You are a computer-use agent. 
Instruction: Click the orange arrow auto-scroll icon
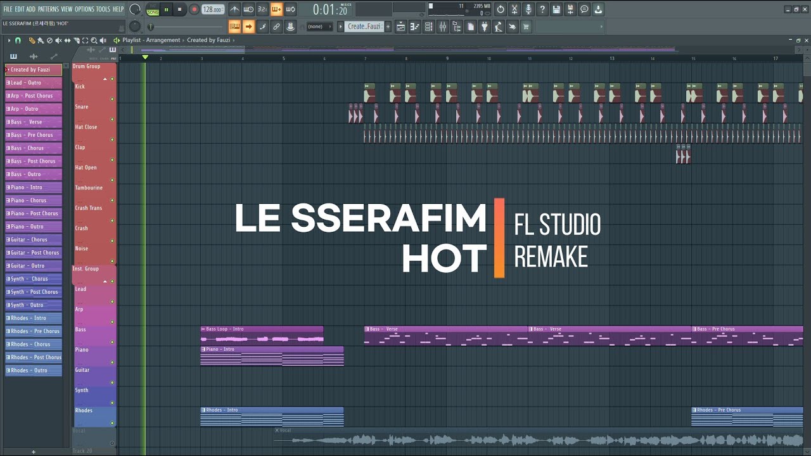[248, 27]
